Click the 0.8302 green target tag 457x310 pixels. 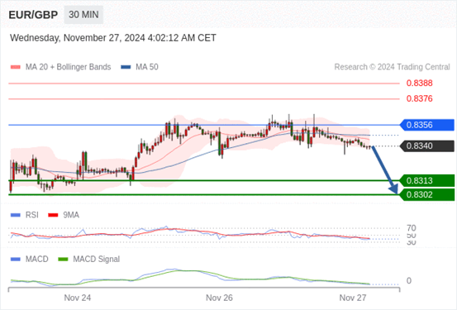pos(427,194)
